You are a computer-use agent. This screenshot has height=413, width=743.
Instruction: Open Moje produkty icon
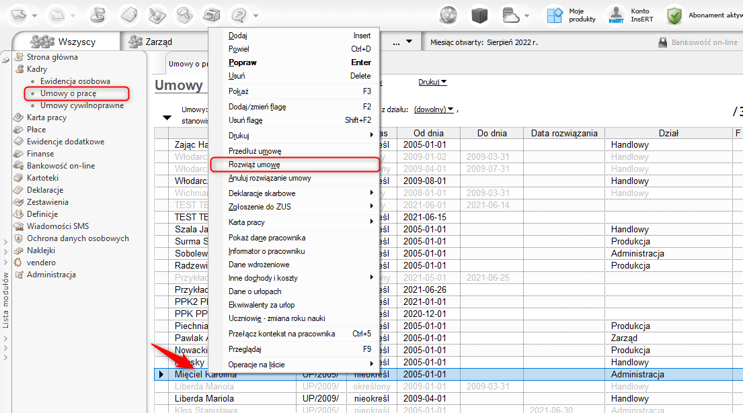(x=555, y=15)
